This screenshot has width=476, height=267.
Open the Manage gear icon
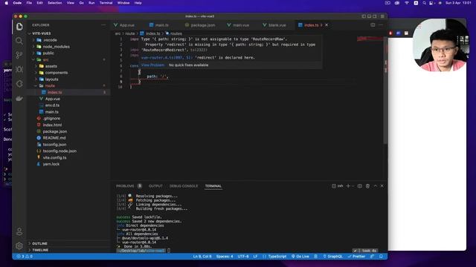click(19, 245)
